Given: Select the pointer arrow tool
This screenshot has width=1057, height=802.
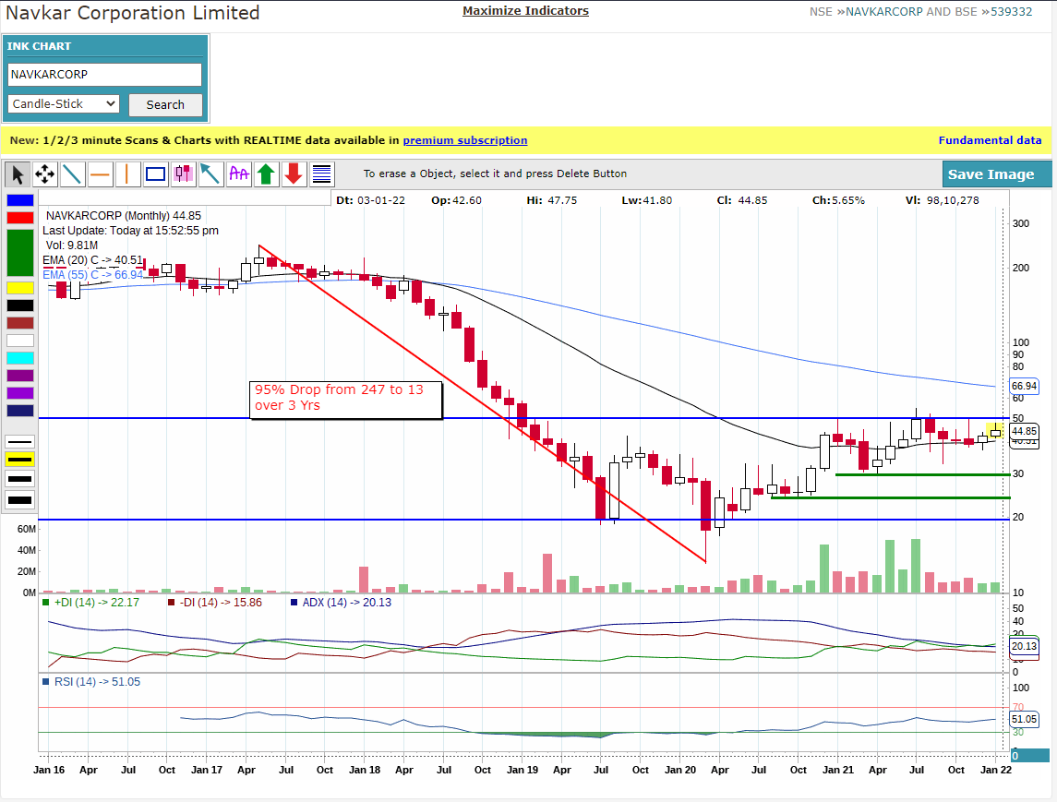Looking at the screenshot, I should point(18,174).
